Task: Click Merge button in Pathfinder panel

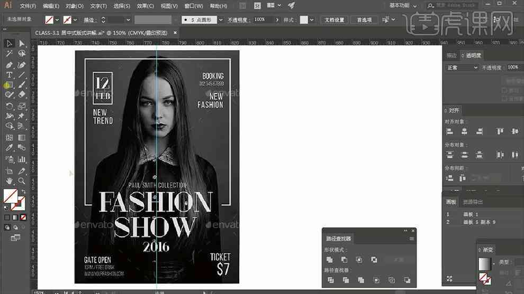Action: (361, 280)
